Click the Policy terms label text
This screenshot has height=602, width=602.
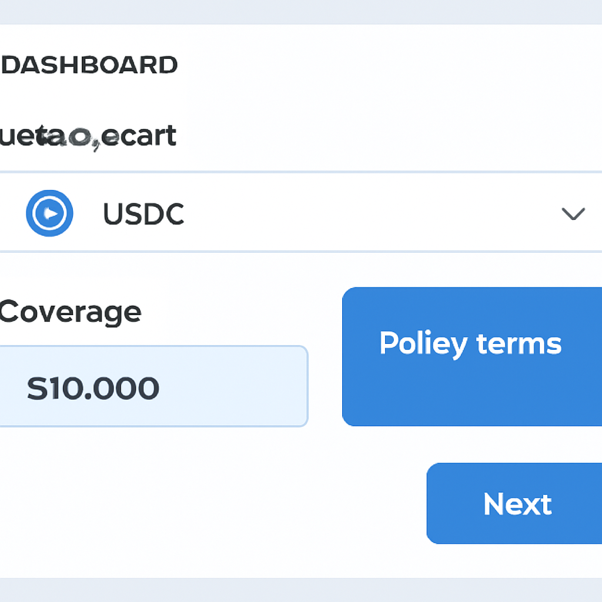470,343
